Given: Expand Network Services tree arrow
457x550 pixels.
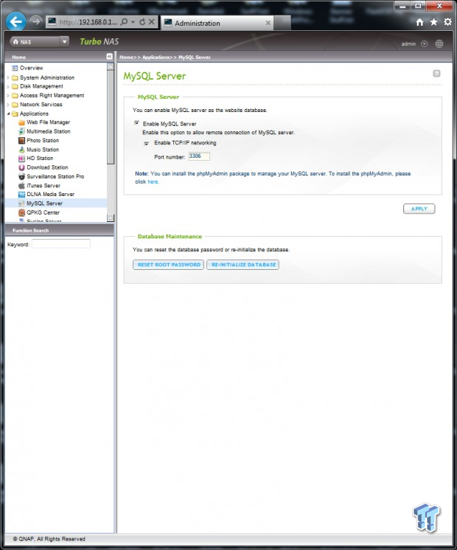Looking at the screenshot, I should tap(8, 105).
